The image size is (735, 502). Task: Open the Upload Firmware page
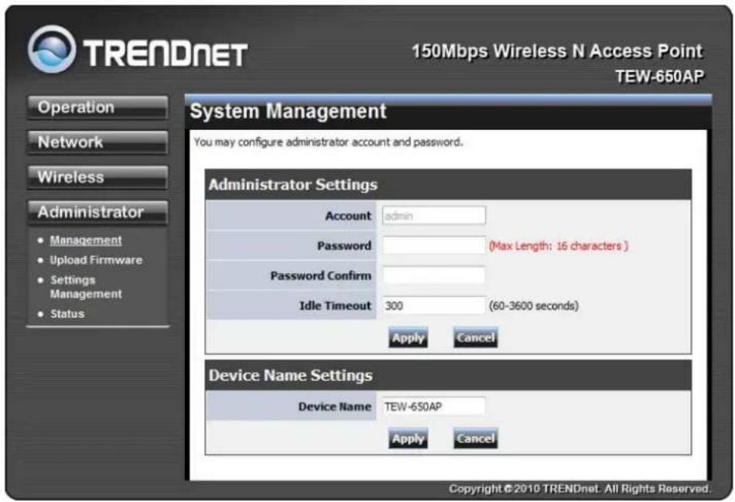96,260
